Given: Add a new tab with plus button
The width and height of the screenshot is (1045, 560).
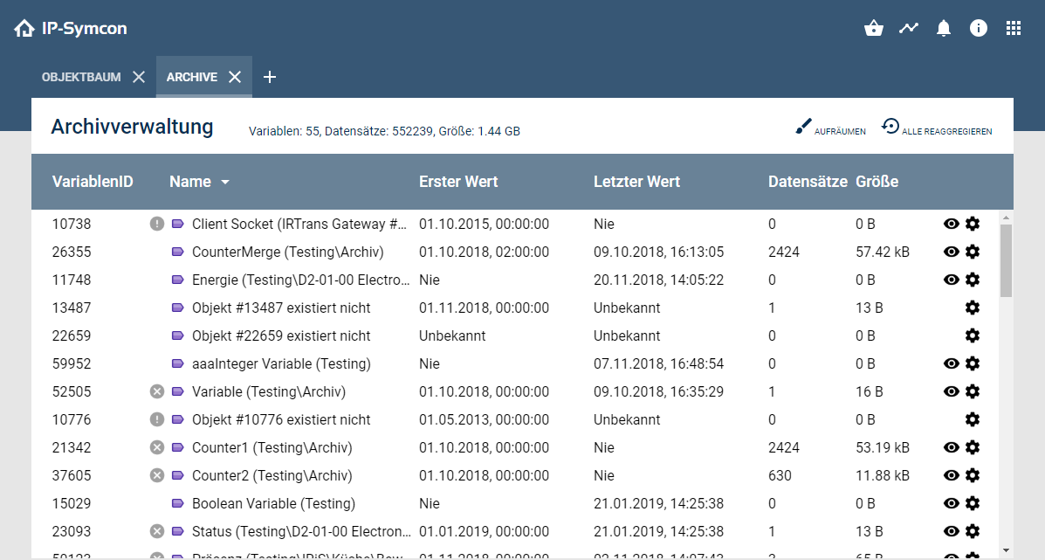Looking at the screenshot, I should (270, 77).
